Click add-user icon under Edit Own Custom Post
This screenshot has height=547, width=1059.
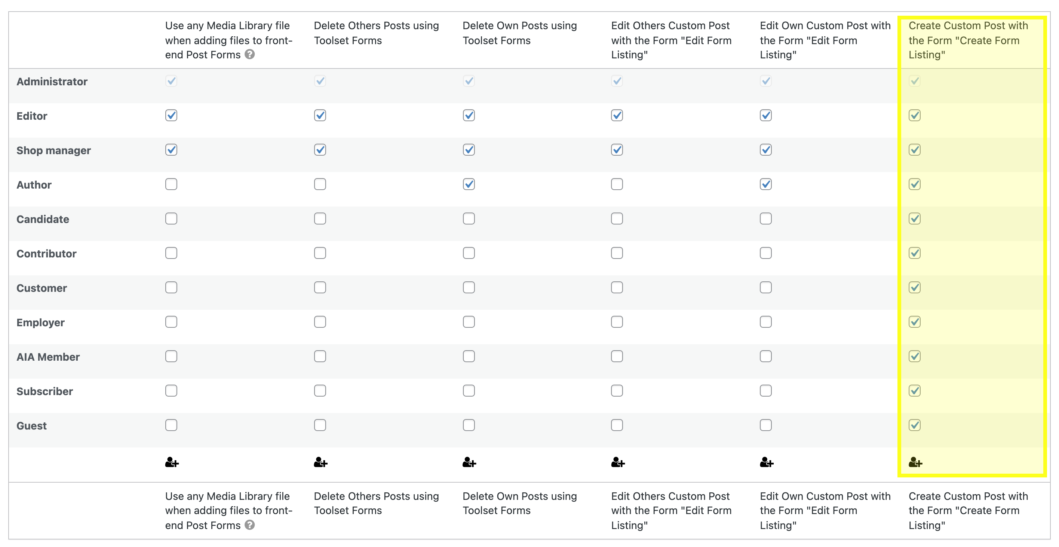pyautogui.click(x=767, y=463)
